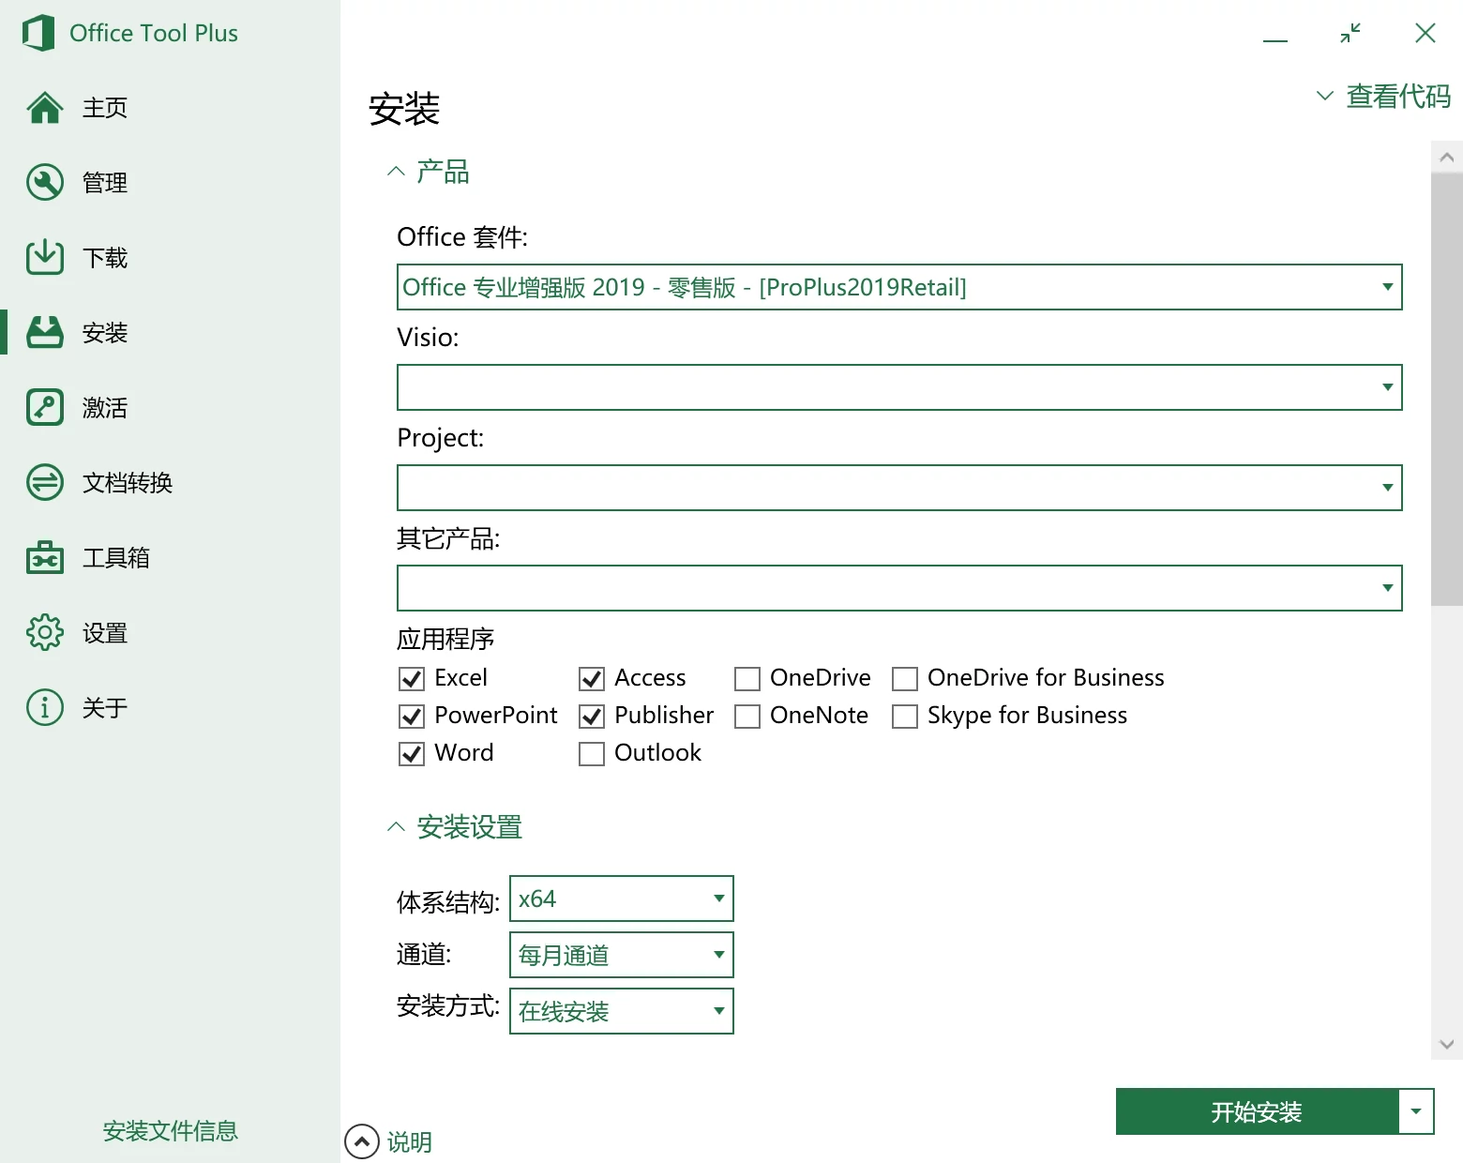Click the vertical scrollbar thumb
The width and height of the screenshot is (1463, 1163).
1447,389
